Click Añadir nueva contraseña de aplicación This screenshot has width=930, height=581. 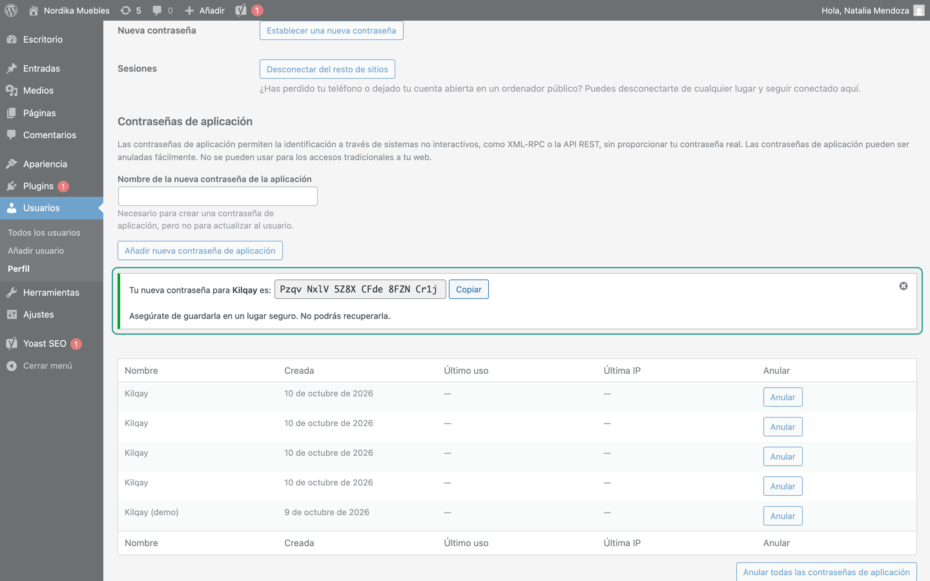click(200, 250)
